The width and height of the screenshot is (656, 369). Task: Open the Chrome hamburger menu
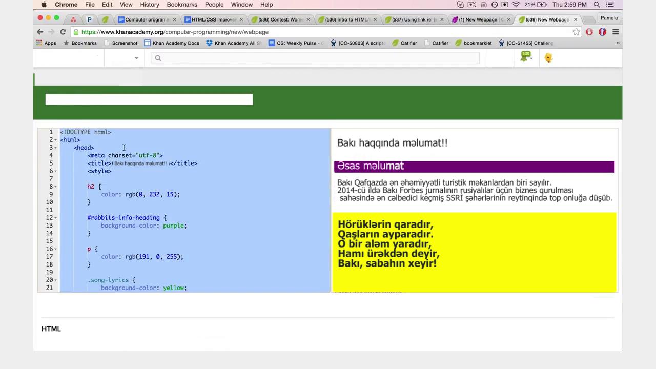coord(616,32)
